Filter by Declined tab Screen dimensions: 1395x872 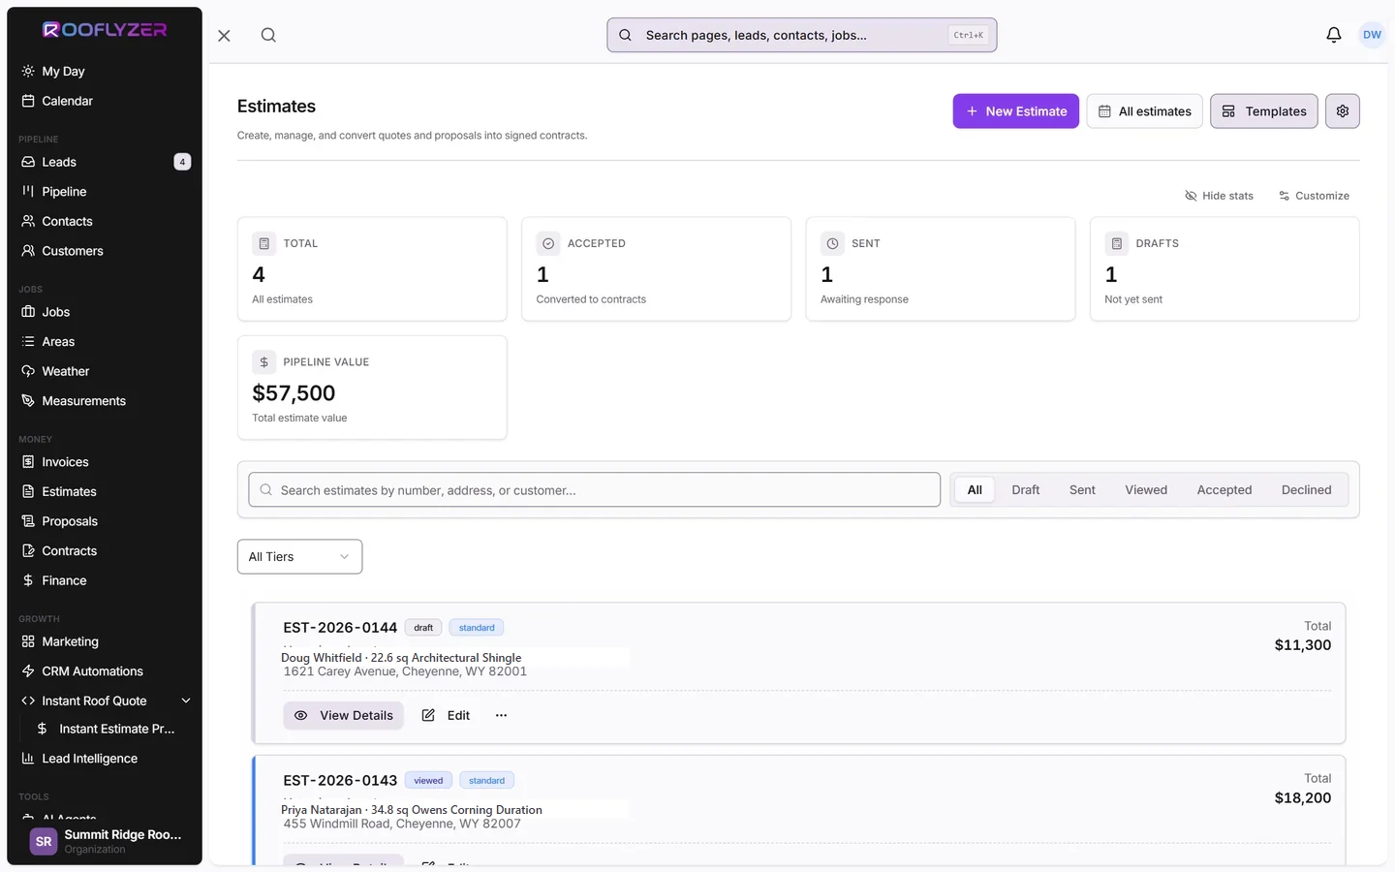(1306, 490)
